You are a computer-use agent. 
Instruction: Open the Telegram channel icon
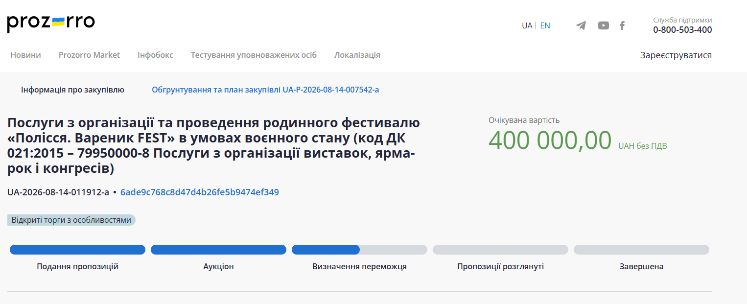click(x=581, y=25)
